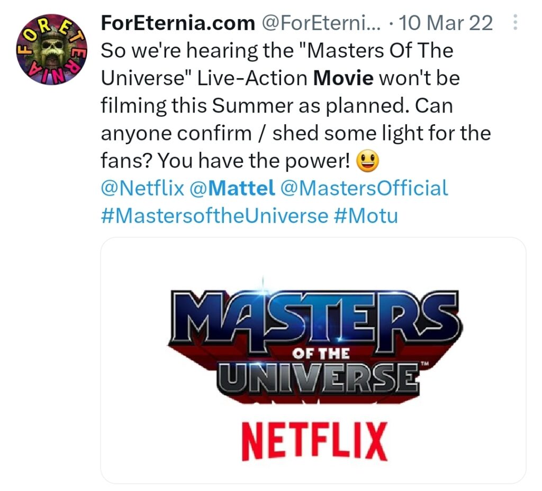Click the "You have the power!" text
Screen dimensions: 542x491
tap(254, 161)
